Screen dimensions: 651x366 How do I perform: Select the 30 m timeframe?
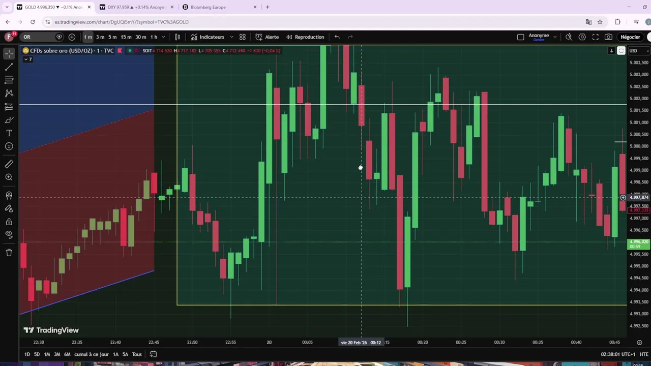tap(140, 37)
